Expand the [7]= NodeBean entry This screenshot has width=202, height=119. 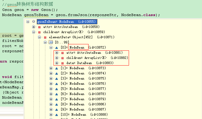51,99
